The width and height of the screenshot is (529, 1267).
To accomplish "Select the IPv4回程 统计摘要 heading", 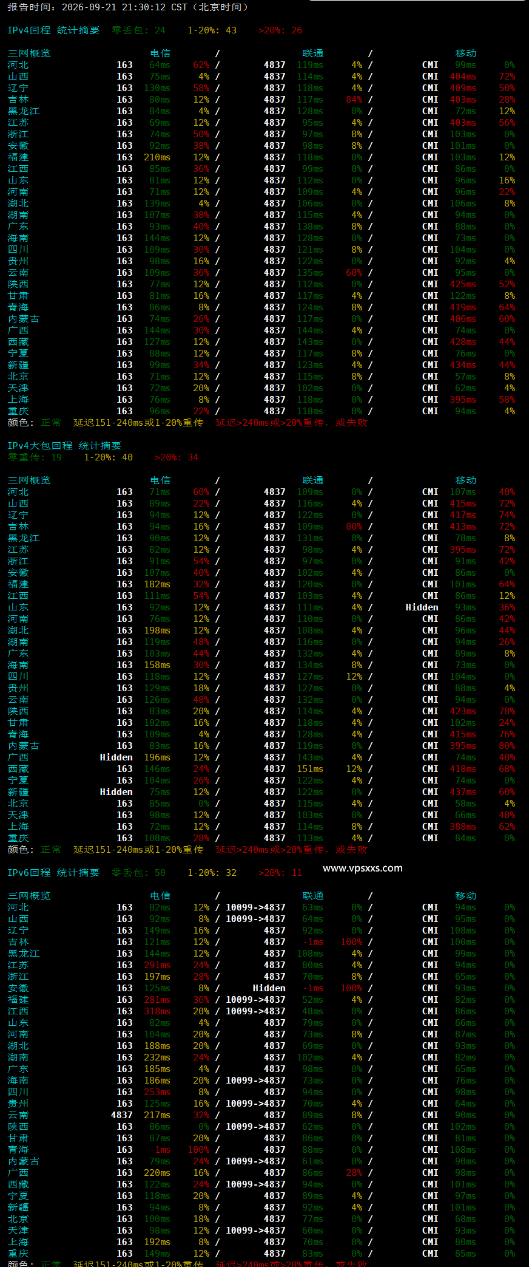I will click(x=53, y=30).
